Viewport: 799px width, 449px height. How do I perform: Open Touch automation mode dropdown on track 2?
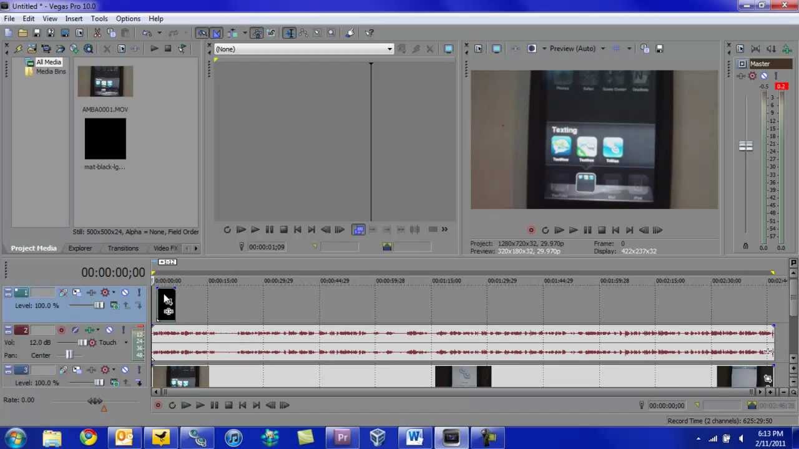tap(125, 342)
